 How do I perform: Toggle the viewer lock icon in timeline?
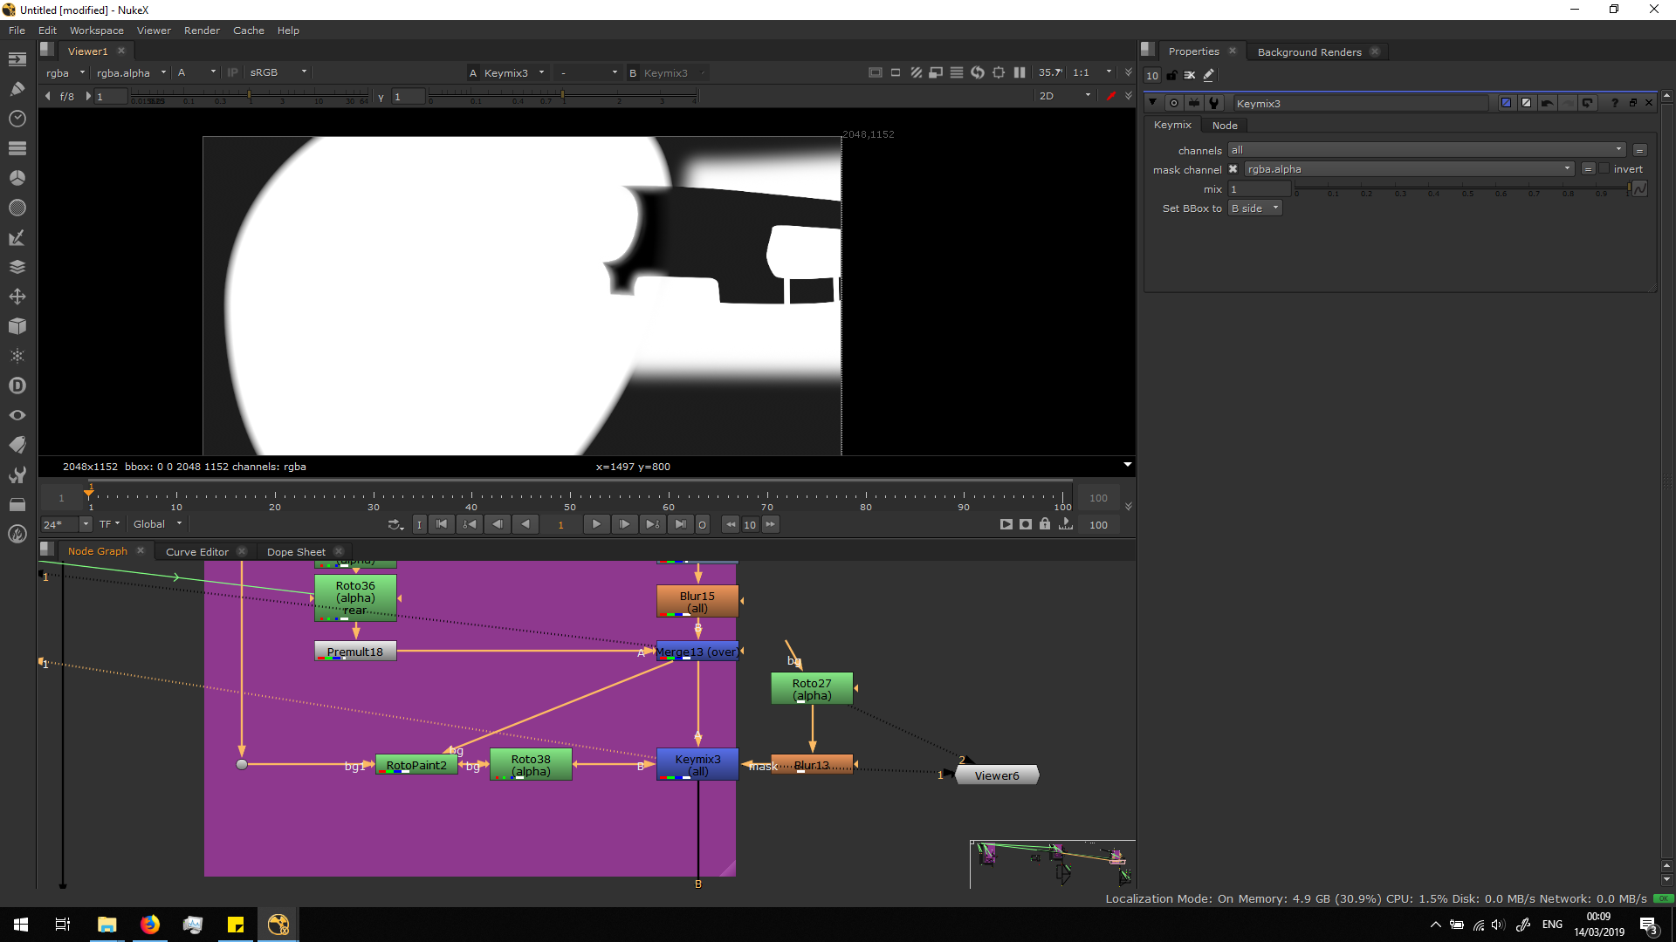(x=1045, y=524)
